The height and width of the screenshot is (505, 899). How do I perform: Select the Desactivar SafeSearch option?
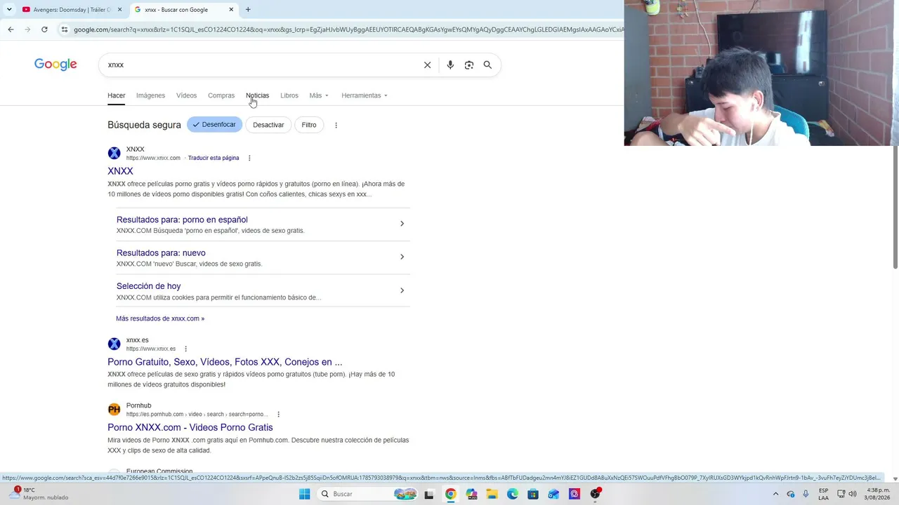point(268,125)
